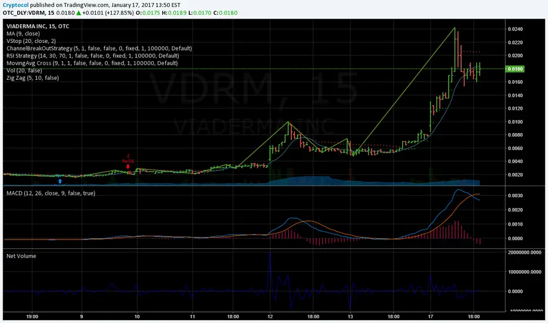This screenshot has width=548, height=323.
Task: Click the 20000000.0000 Net Volume scale label
Action: [x=524, y=253]
